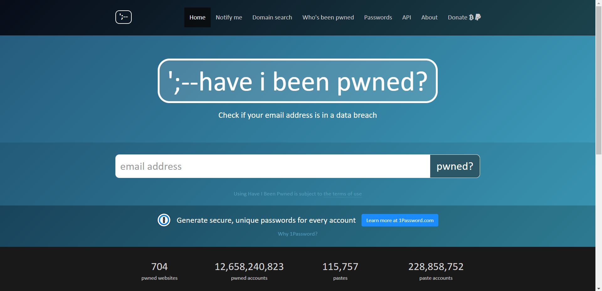
Task: Open the API menu item
Action: click(x=407, y=18)
